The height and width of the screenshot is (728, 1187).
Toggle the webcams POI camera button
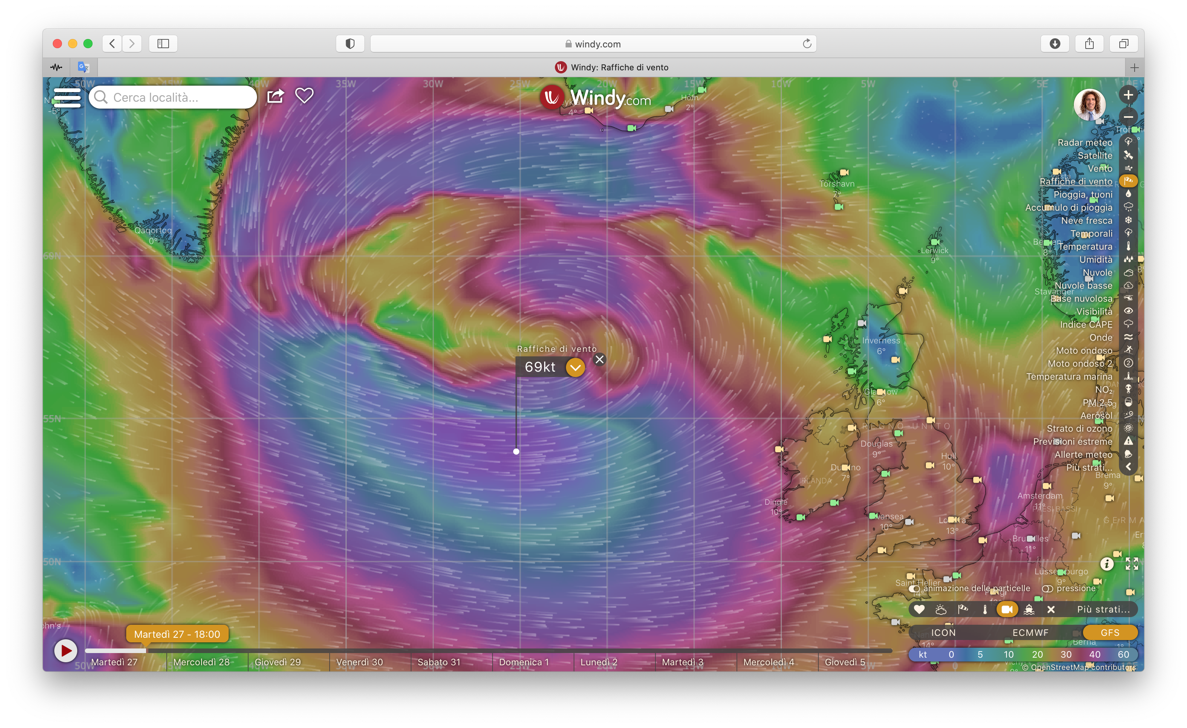pyautogui.click(x=1007, y=609)
